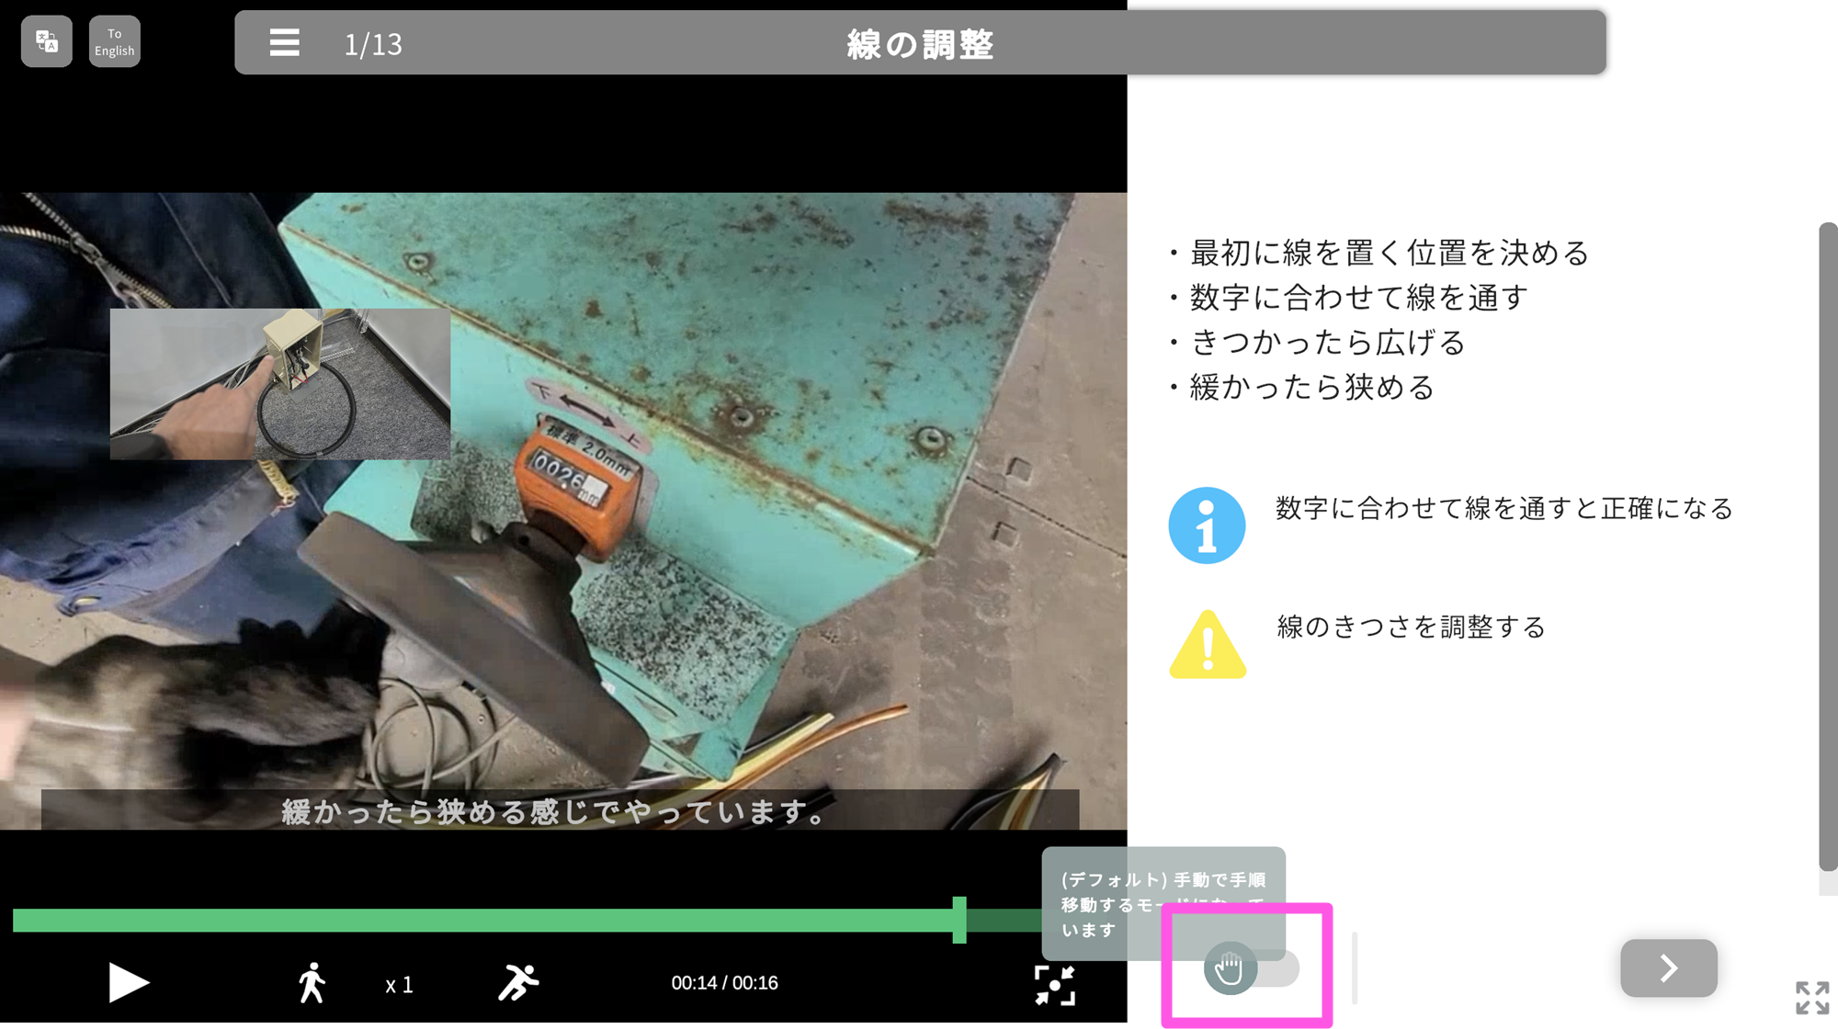The width and height of the screenshot is (1838, 1029).
Task: Click the video focus frame icon
Action: pyautogui.click(x=1054, y=985)
